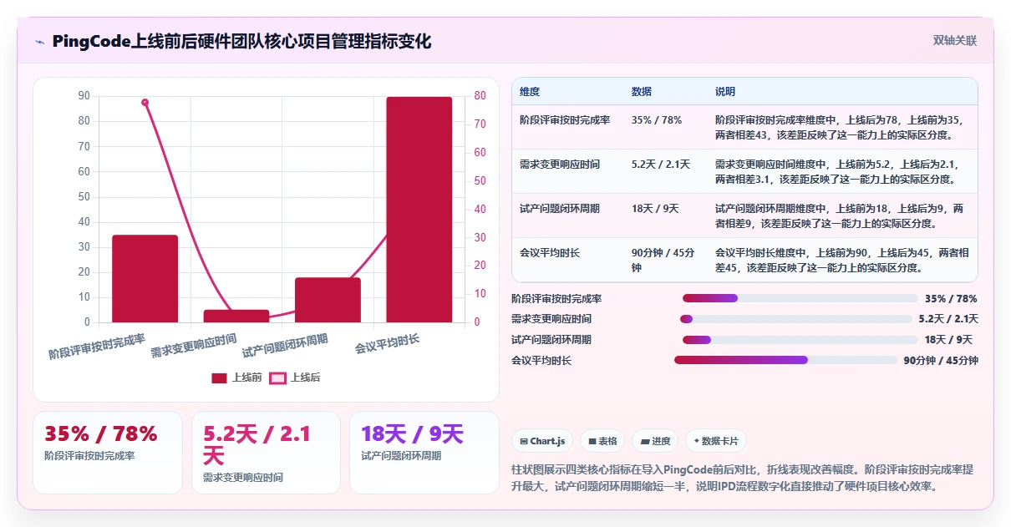This screenshot has width=1011, height=527.
Task: Click the 表格 tag chip
Action: (602, 441)
